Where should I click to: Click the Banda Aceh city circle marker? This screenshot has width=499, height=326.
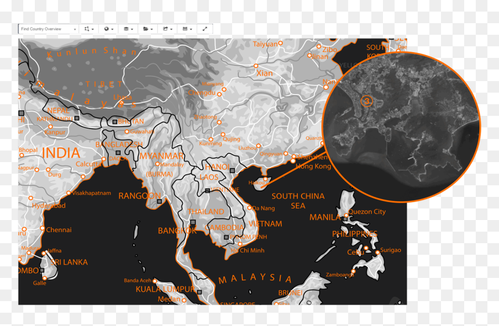[154, 281]
